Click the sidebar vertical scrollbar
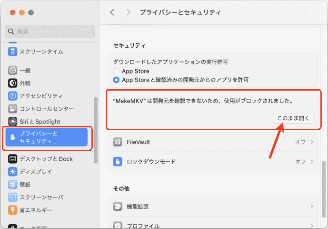This screenshot has height=229, width=328. (96, 130)
